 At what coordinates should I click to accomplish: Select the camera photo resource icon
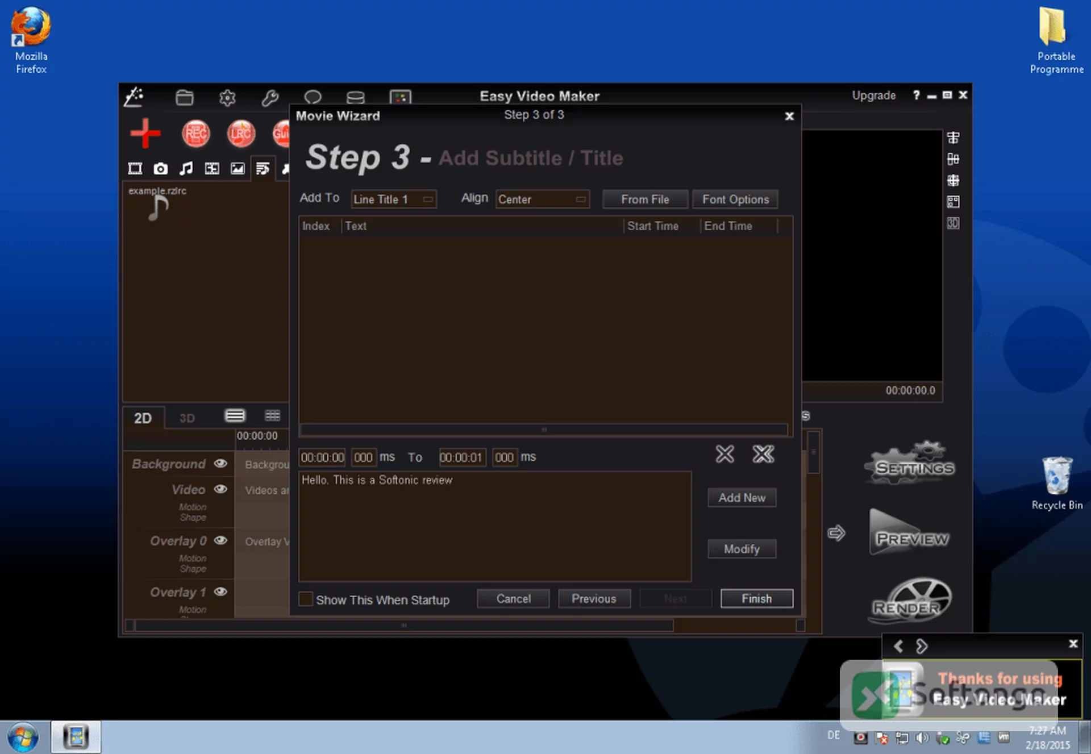pyautogui.click(x=161, y=168)
